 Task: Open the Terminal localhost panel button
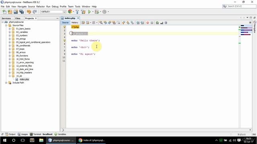41,134
